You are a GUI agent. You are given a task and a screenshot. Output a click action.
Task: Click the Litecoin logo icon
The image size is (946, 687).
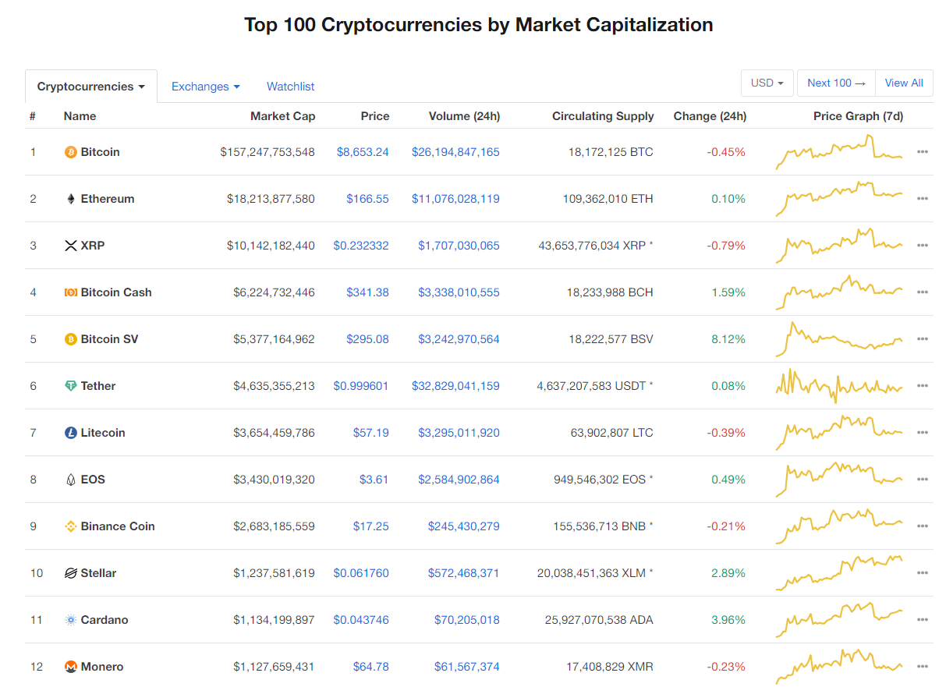(70, 433)
